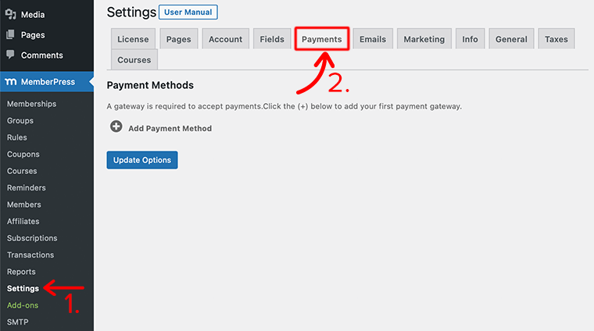Go to Reminders submenu item

click(26, 187)
